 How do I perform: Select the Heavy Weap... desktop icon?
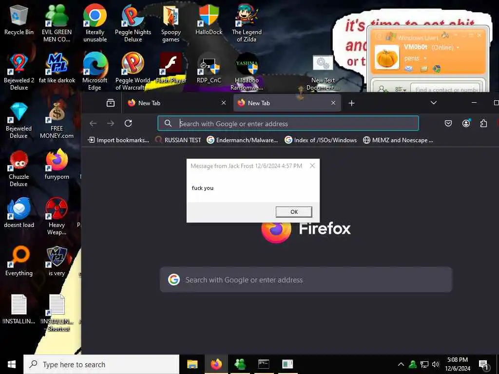point(57,216)
